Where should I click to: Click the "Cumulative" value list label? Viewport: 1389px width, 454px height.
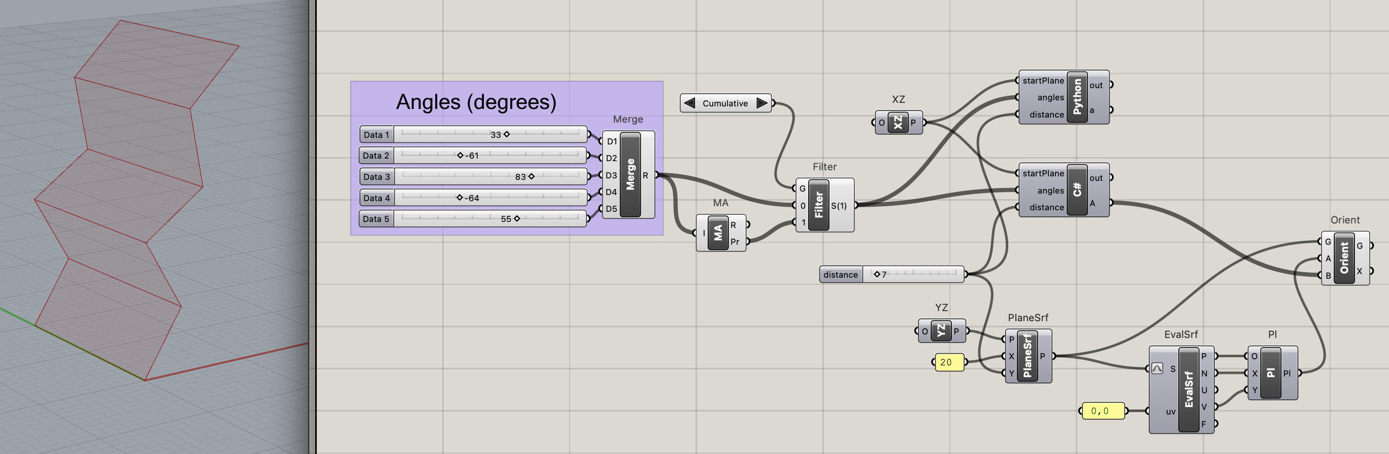(x=725, y=103)
